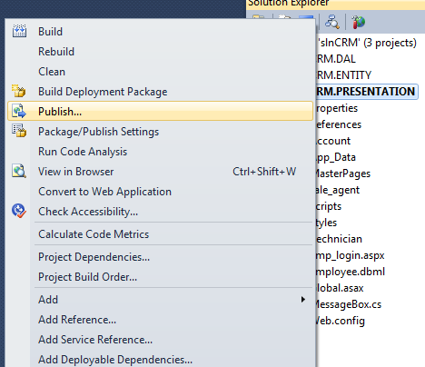
Task: Click the Solution Explorer panel title
Action: [x=288, y=4]
